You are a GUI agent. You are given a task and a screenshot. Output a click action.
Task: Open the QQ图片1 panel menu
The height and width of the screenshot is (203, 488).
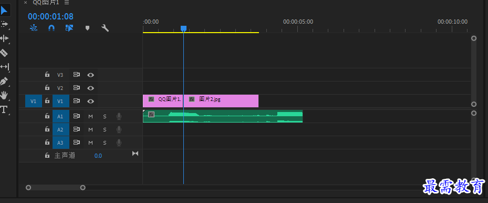coord(67,3)
